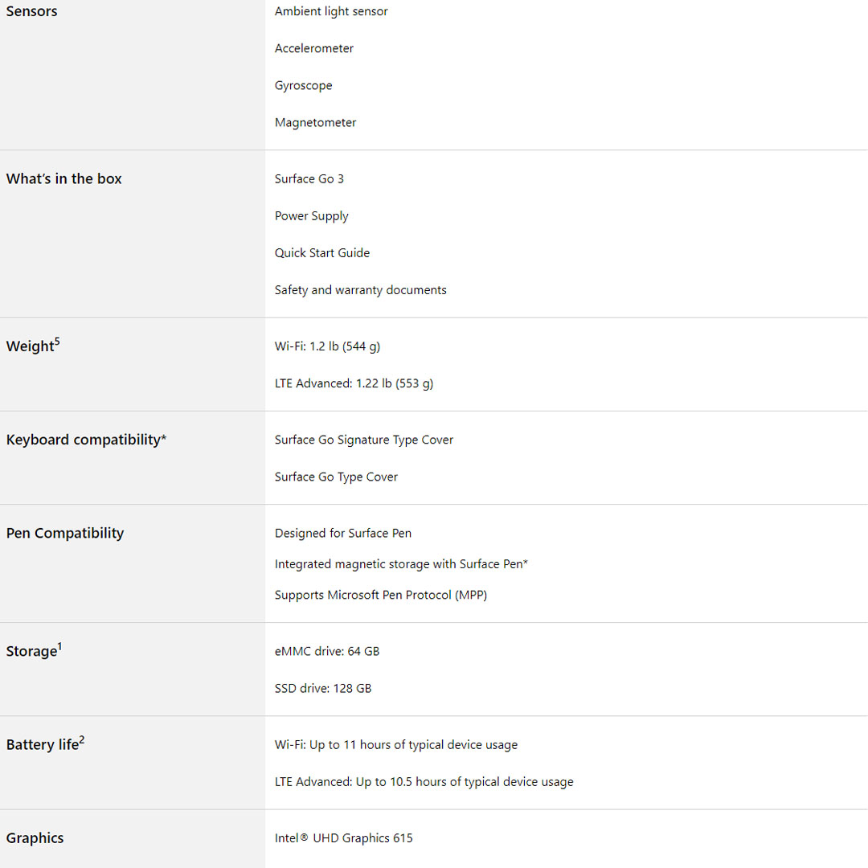Click the Weight footnote superscript 5
This screenshot has width=868, height=868.
point(57,341)
